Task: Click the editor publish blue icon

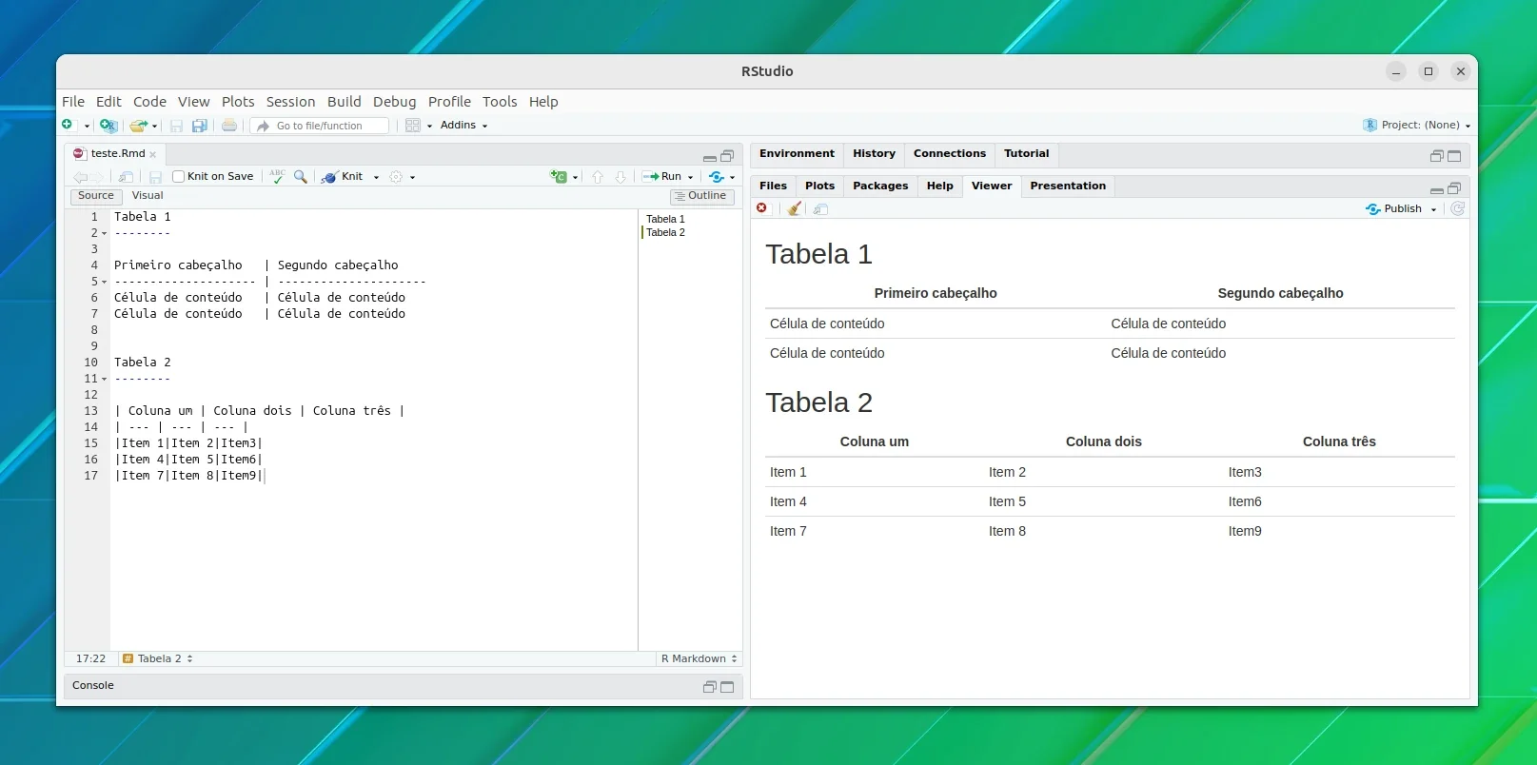Action: tap(717, 177)
